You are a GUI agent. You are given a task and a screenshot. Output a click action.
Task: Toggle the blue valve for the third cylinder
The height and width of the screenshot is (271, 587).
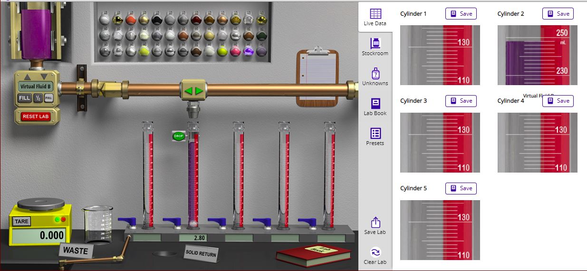217,222
